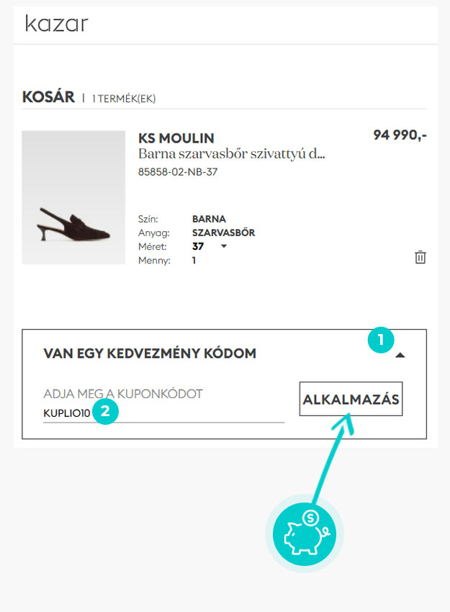The image size is (450, 612).
Task: Click the teal number 1 badge
Action: (x=381, y=338)
